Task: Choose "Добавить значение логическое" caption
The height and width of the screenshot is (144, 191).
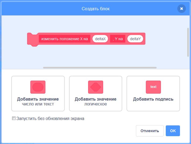Action: coord(96,101)
